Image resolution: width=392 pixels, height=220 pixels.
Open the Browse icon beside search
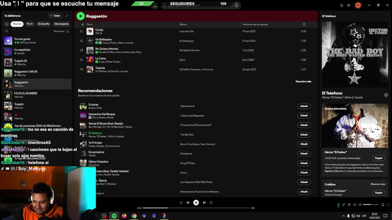pyautogui.click(x=236, y=5)
